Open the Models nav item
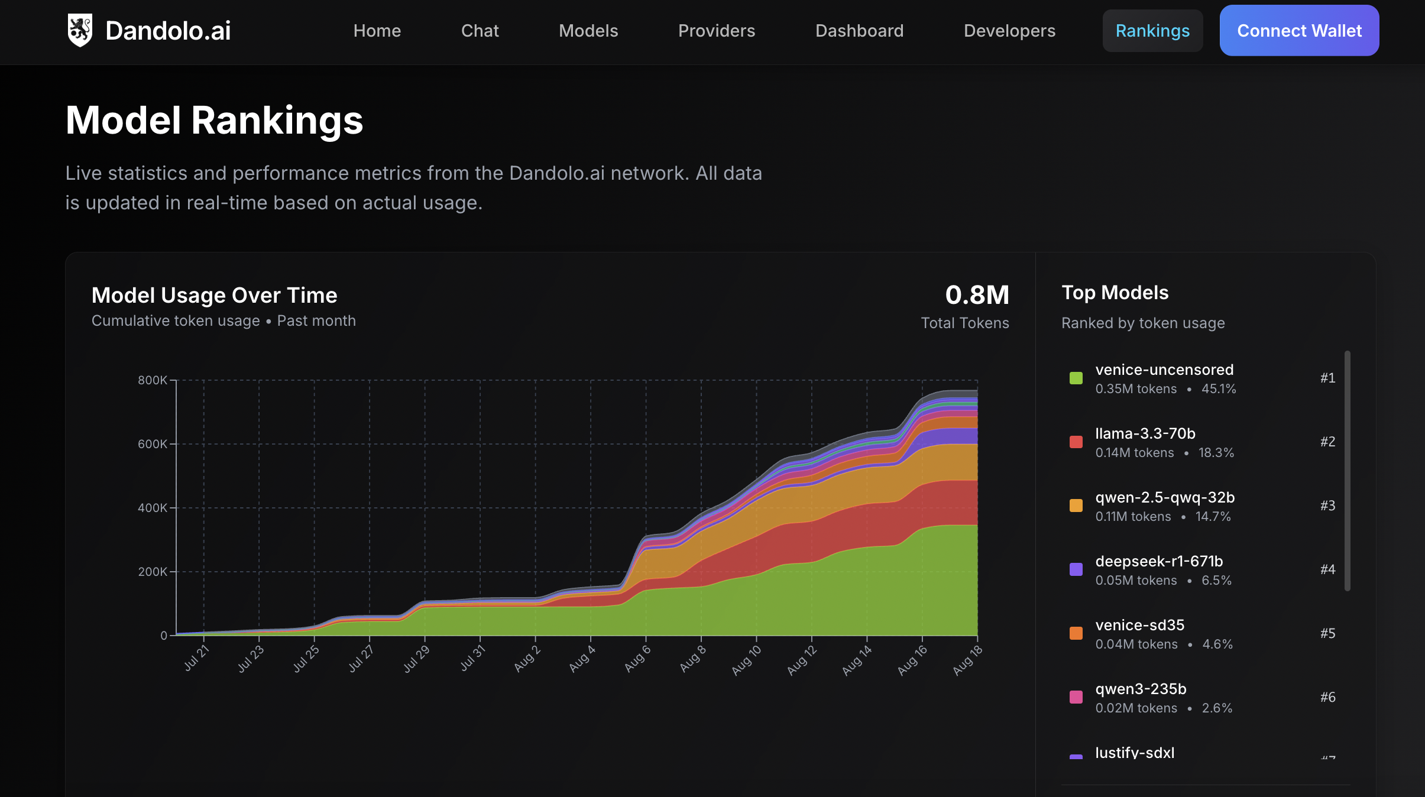 [x=588, y=31]
